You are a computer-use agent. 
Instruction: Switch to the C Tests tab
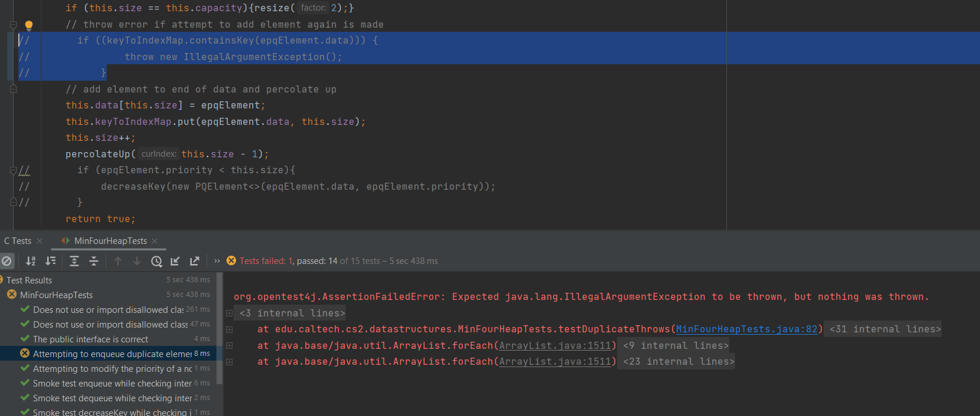coord(18,241)
